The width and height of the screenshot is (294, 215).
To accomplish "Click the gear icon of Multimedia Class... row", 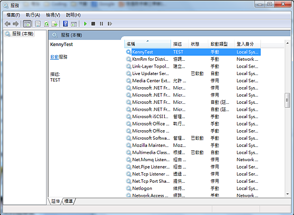I will [128, 153].
